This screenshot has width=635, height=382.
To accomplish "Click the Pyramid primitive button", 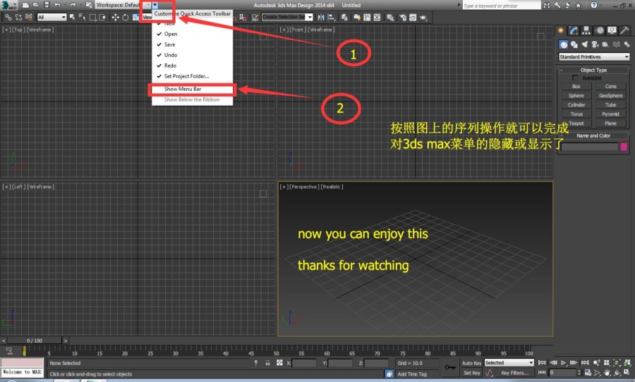I will click(x=611, y=114).
